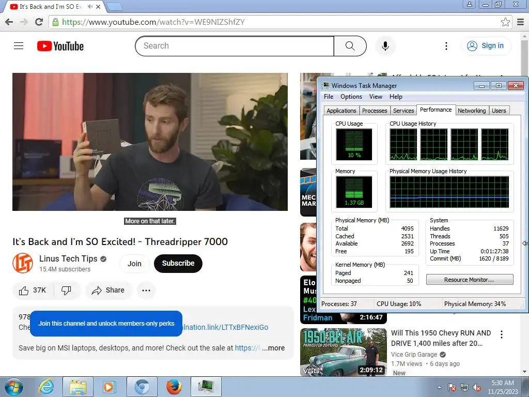Click the Chrome profile user icon

tap(469, 5)
